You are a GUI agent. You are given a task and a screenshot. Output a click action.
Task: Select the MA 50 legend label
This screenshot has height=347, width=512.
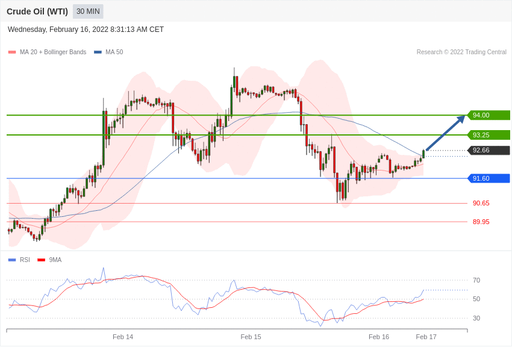click(114, 52)
